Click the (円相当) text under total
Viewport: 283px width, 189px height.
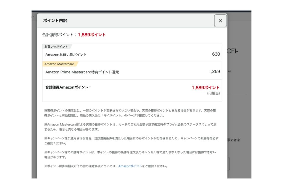pyautogui.click(x=213, y=93)
